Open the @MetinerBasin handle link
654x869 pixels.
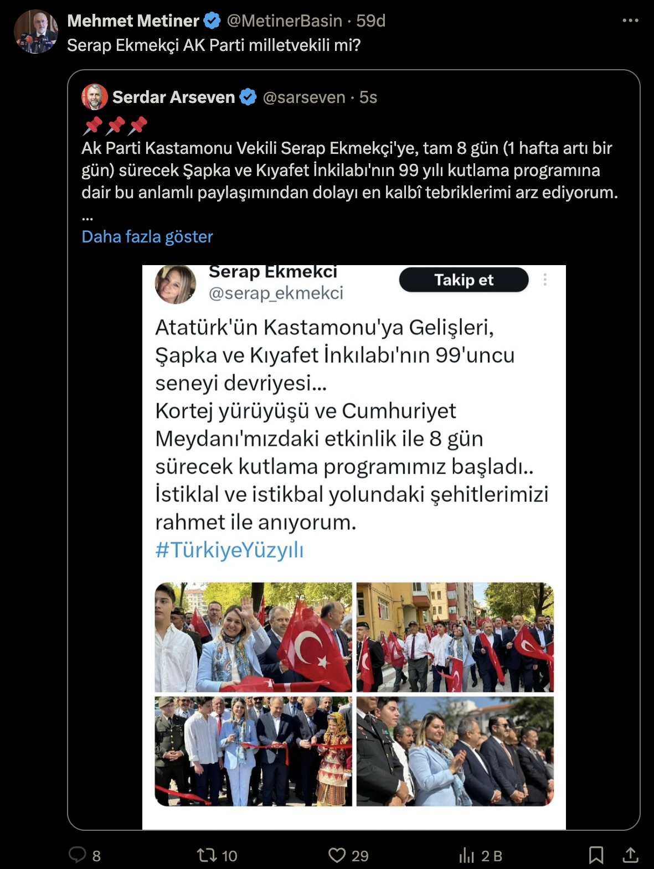pyautogui.click(x=284, y=21)
